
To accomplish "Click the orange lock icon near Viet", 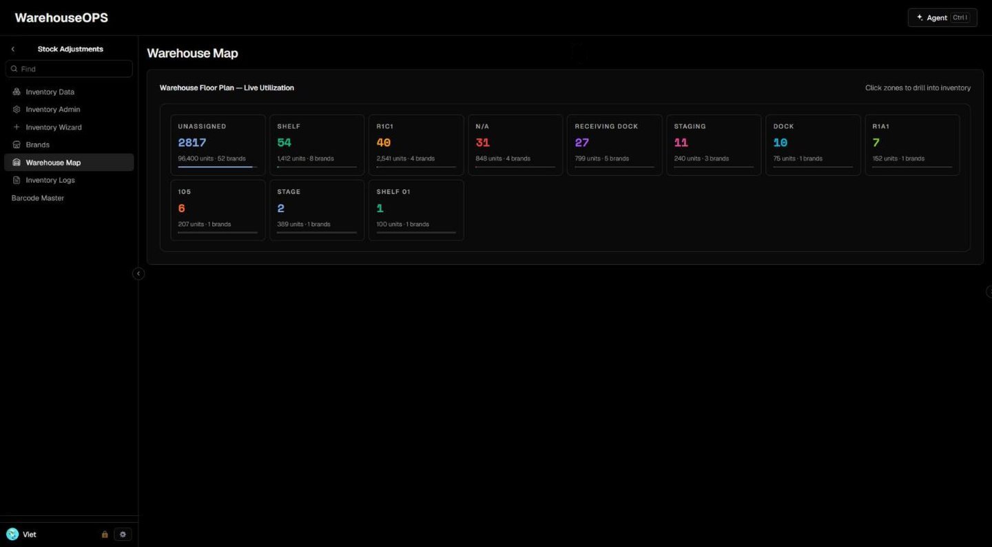I will coord(105,535).
